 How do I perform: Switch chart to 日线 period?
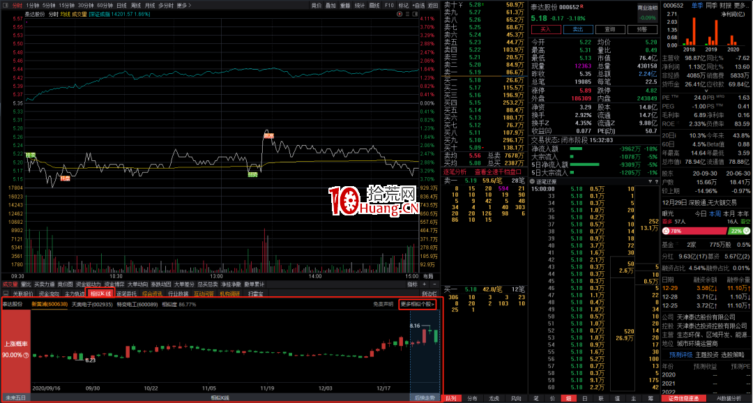(x=121, y=6)
